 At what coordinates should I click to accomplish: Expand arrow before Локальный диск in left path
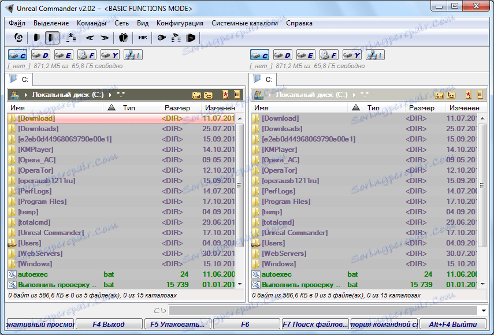(x=26, y=95)
